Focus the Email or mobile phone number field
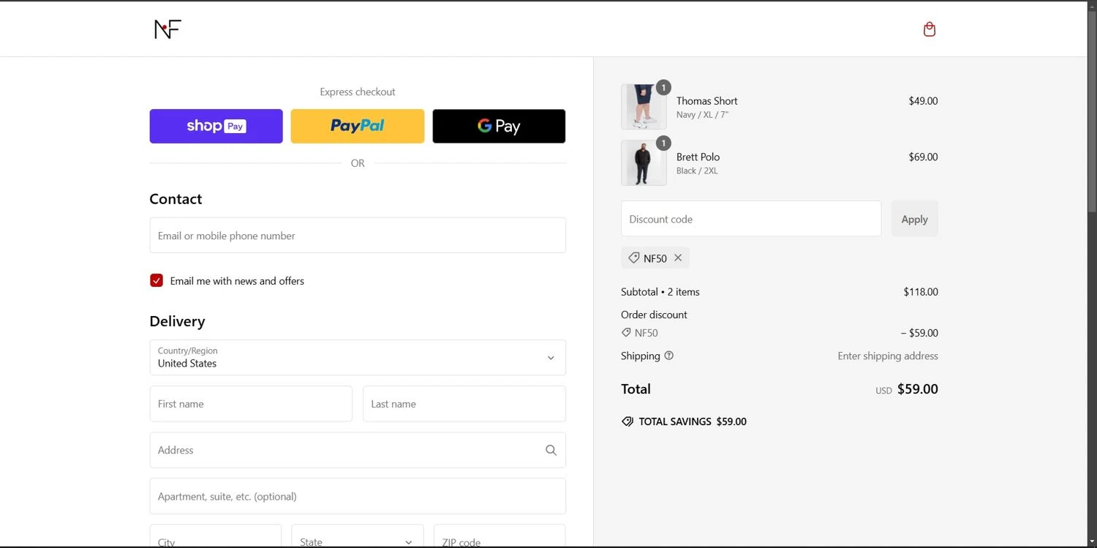This screenshot has width=1097, height=548. [358, 235]
